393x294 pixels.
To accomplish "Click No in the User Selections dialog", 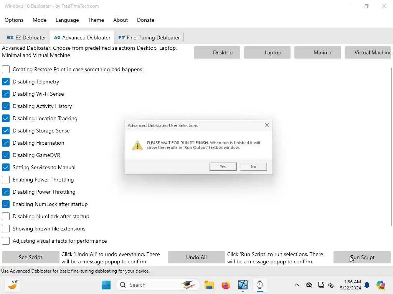I will [253, 167].
